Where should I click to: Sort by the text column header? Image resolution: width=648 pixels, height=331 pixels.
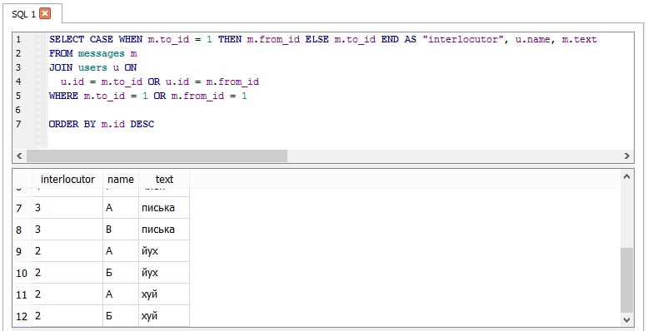click(x=164, y=179)
